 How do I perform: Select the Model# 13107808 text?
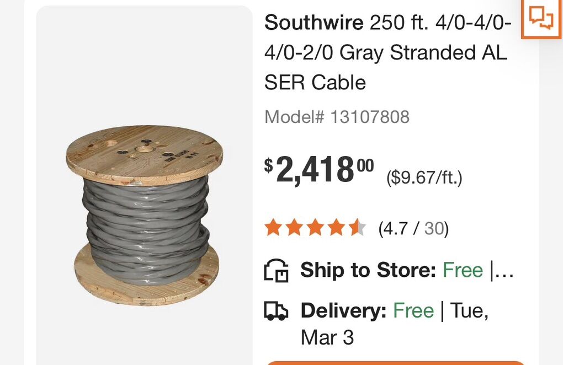337,117
